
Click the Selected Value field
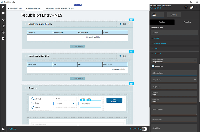(x=174, y=73)
